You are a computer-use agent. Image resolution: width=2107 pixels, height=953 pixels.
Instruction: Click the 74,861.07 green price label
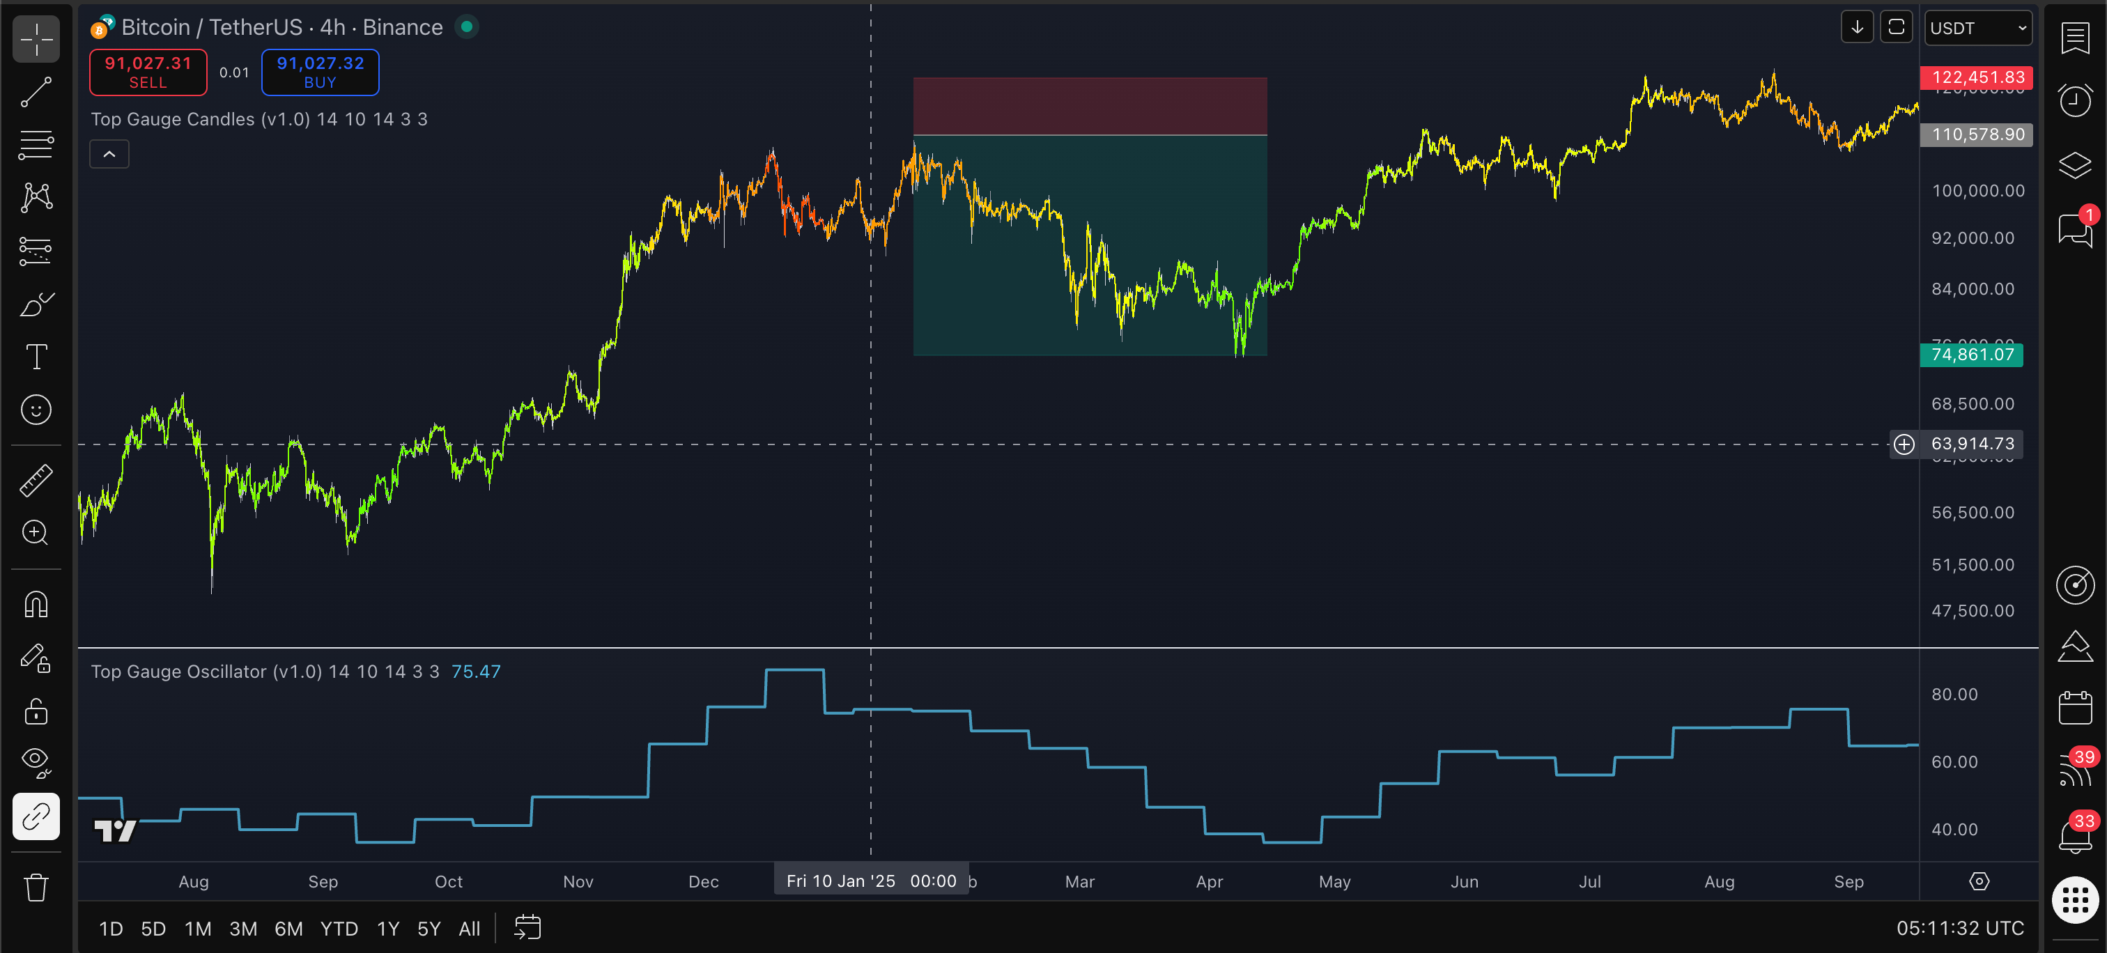(x=1972, y=354)
